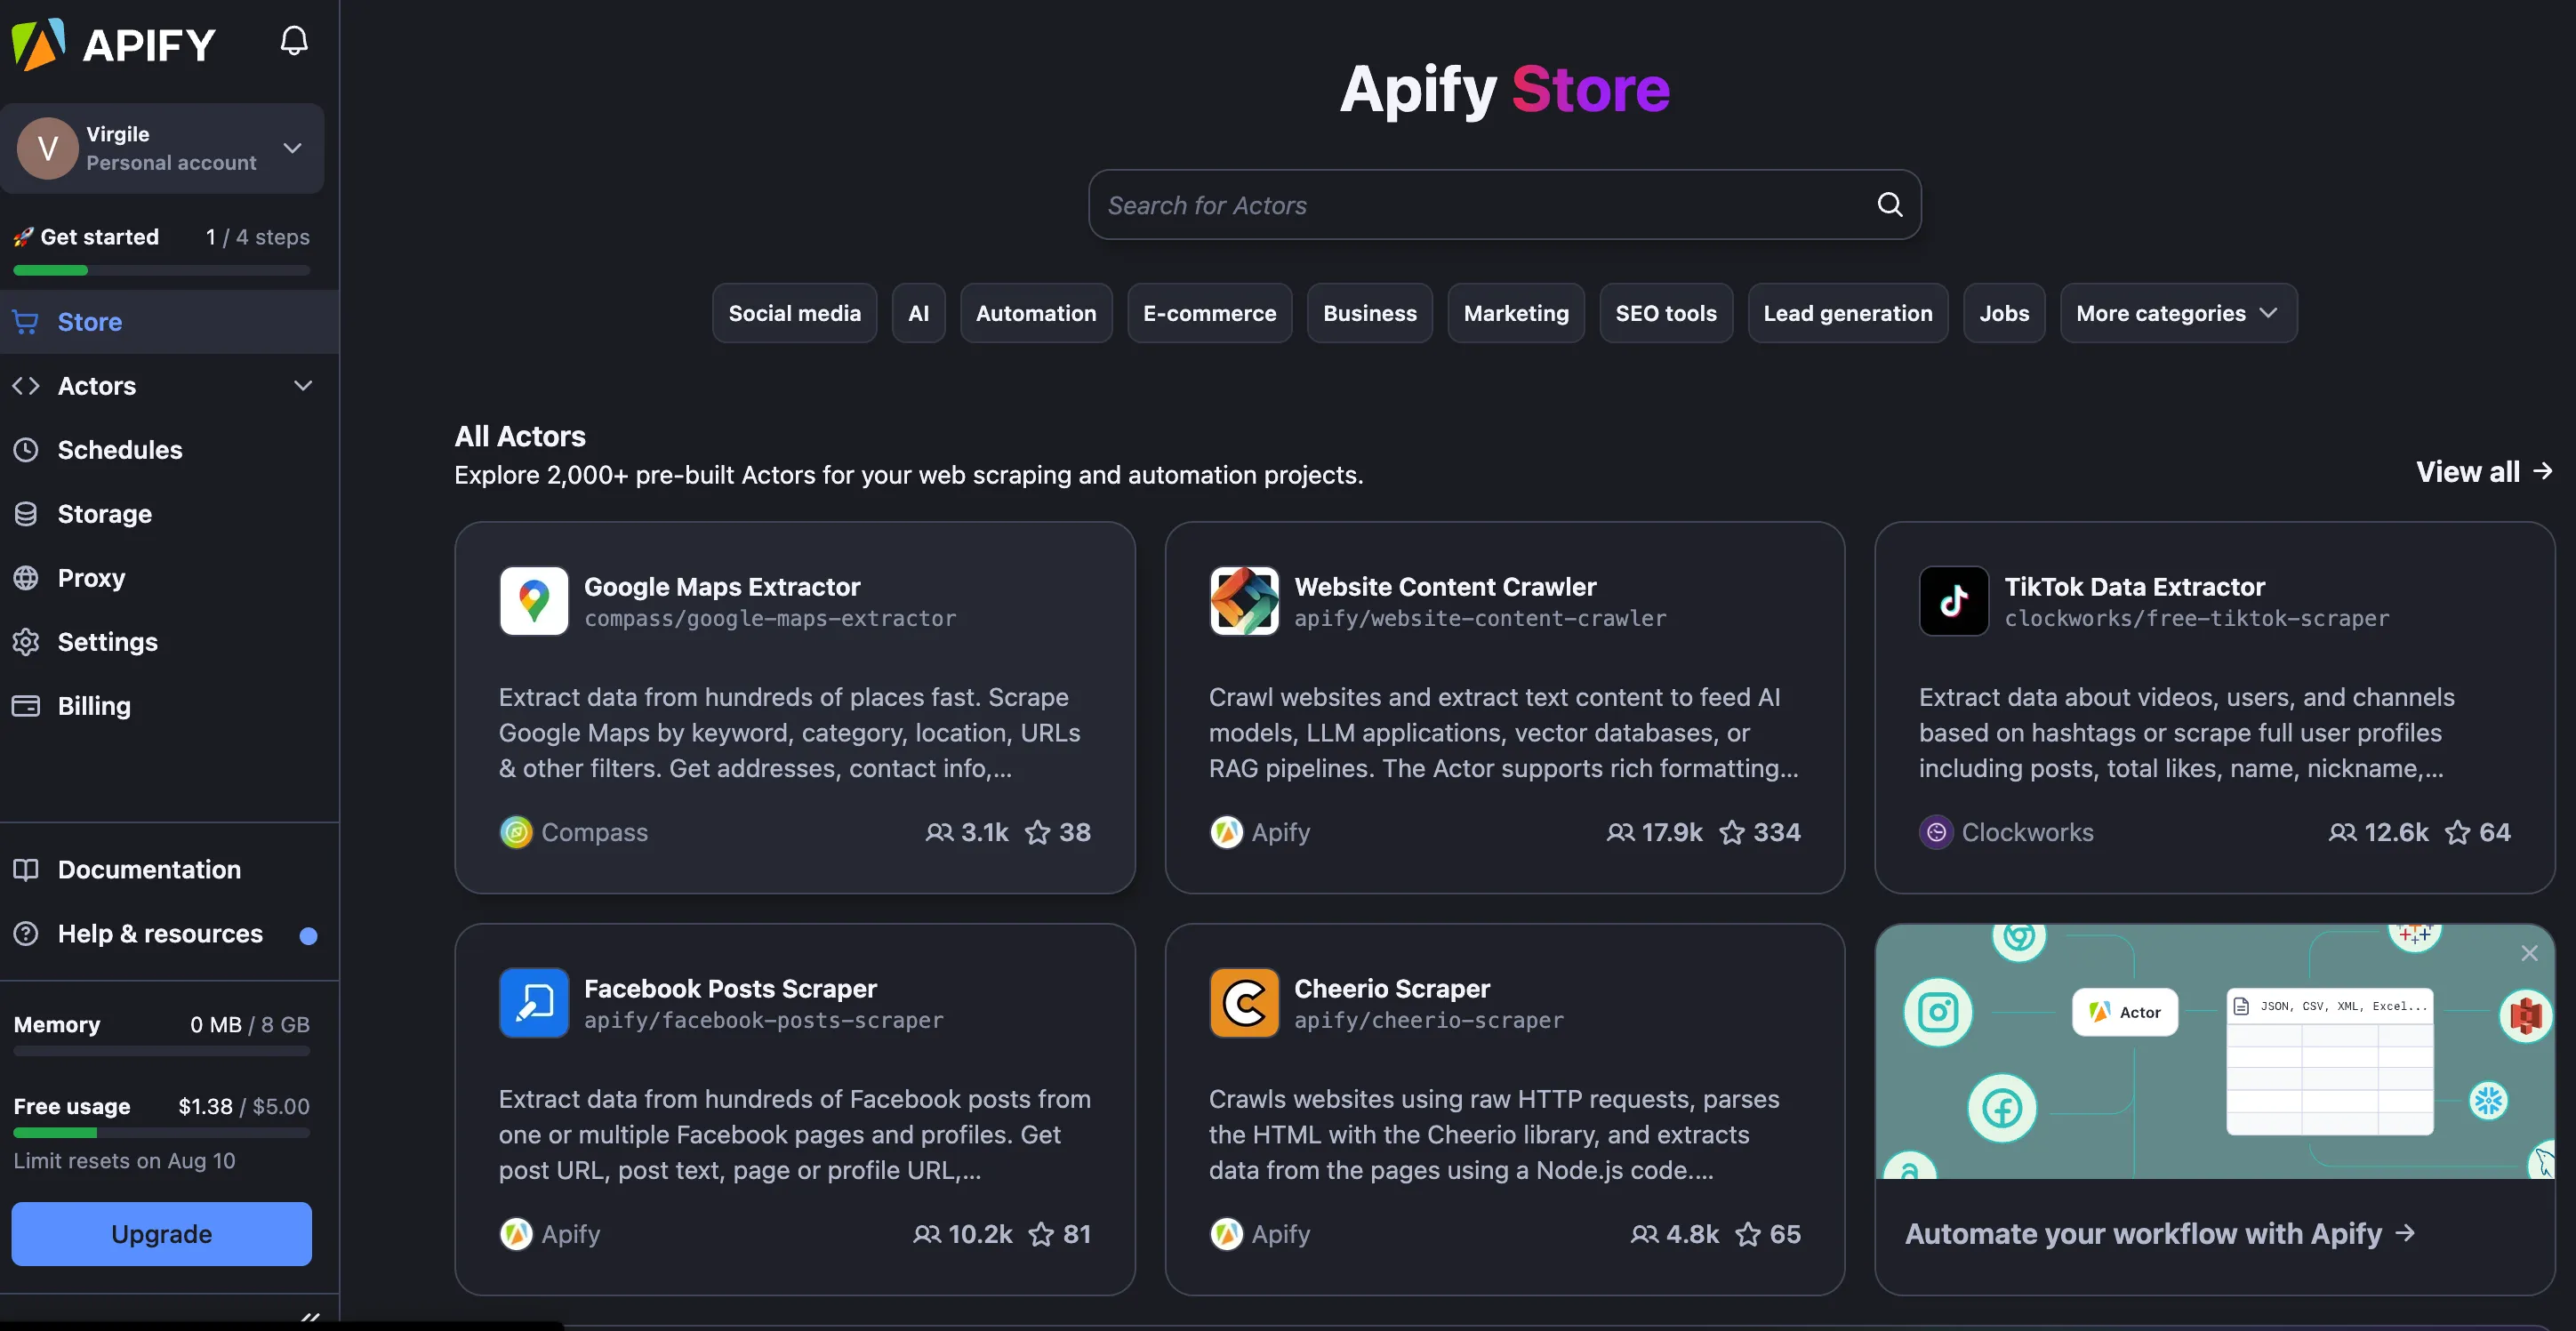Image resolution: width=2576 pixels, height=1331 pixels.
Task: Open Storage in the sidebar
Action: click(x=104, y=514)
